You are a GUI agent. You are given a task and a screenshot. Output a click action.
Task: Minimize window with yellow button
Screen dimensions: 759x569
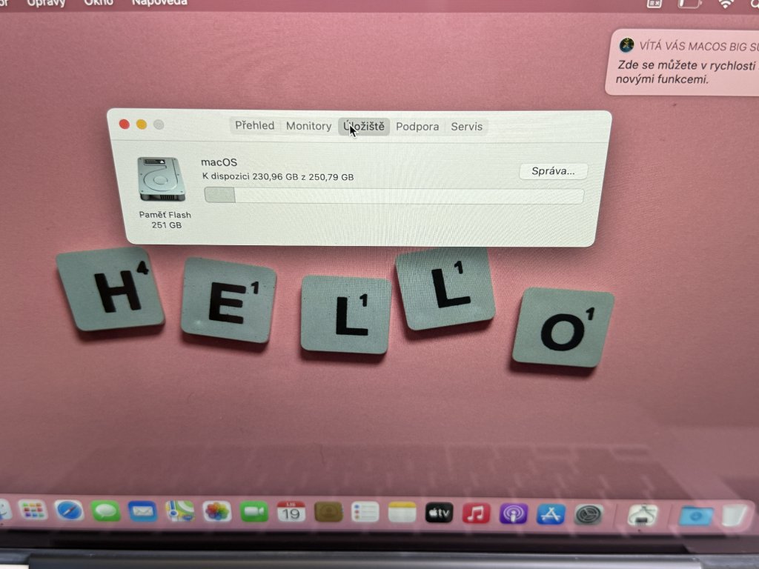coord(142,124)
